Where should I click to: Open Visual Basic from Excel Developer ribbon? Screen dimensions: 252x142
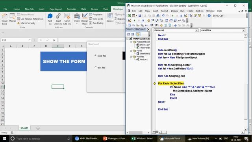click(x=4, y=19)
